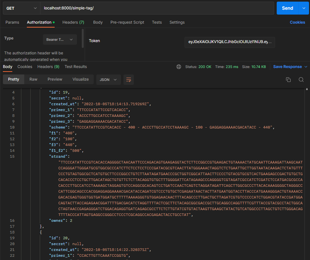Copy the response body
This screenshot has width=310, height=260.
(288, 79)
